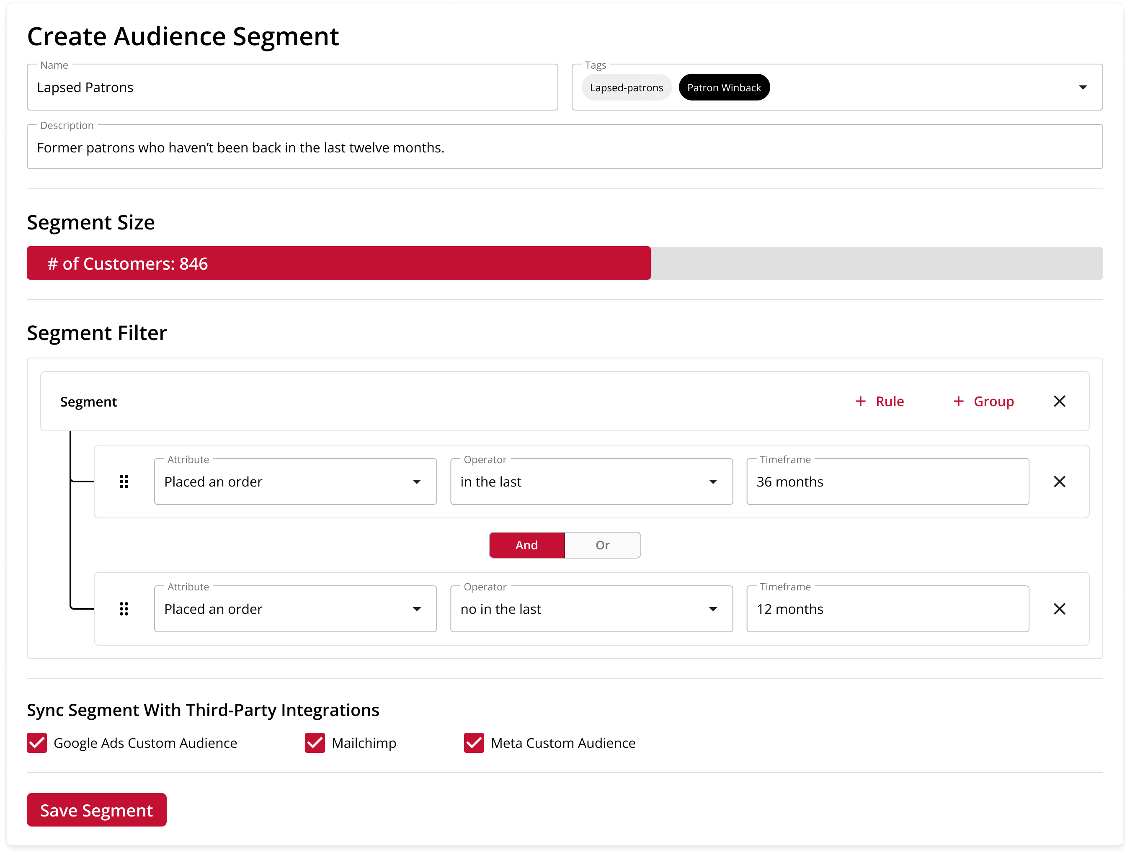Screen dimensions: 1130x855
Task: Remove the whole Segment group with X
Action: 1059,402
